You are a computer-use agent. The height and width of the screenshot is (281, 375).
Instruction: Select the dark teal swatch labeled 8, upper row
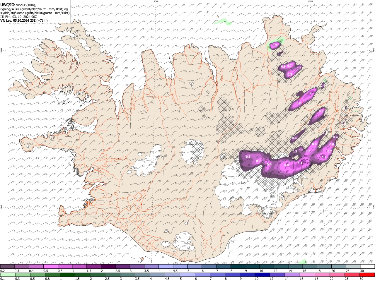(x=238, y=267)
